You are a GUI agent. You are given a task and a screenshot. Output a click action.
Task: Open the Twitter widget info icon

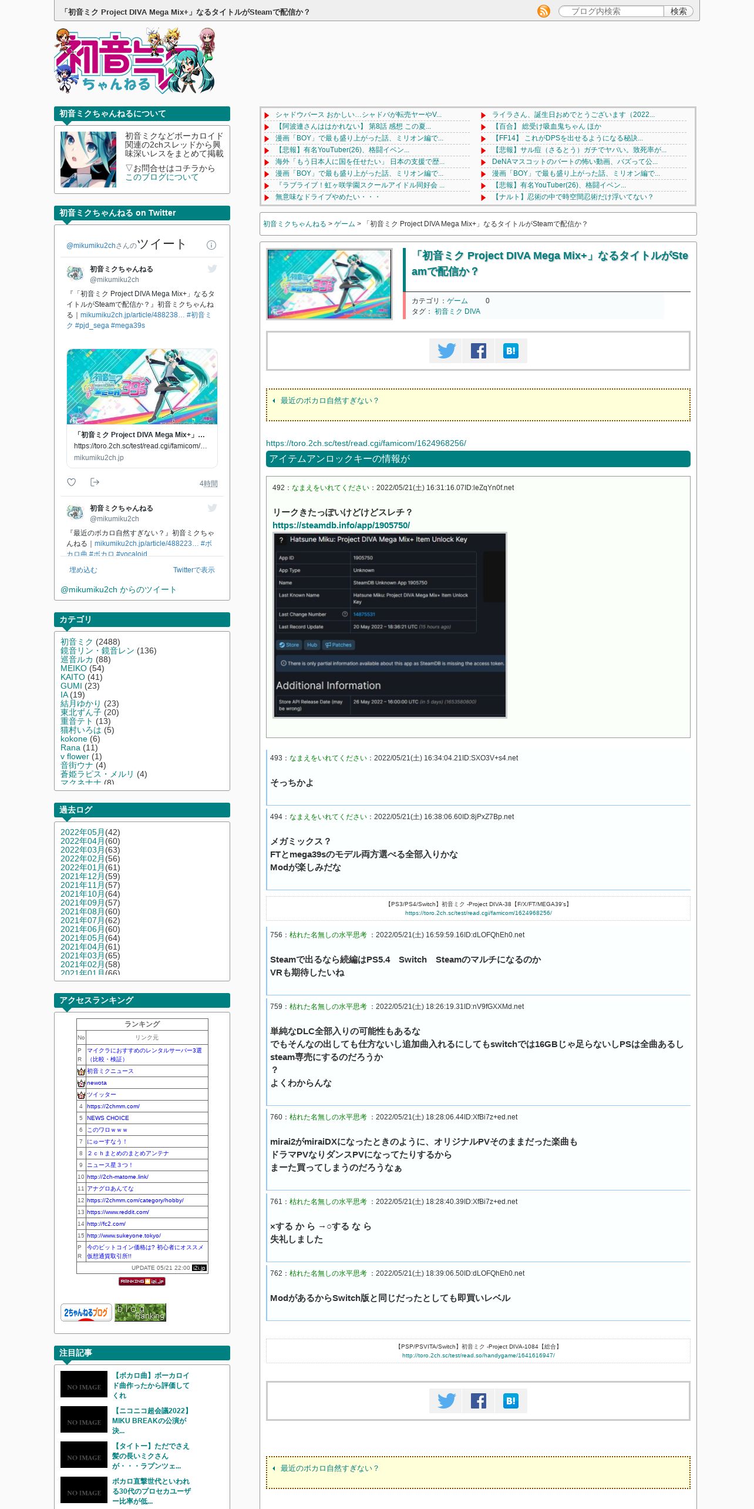pos(211,245)
